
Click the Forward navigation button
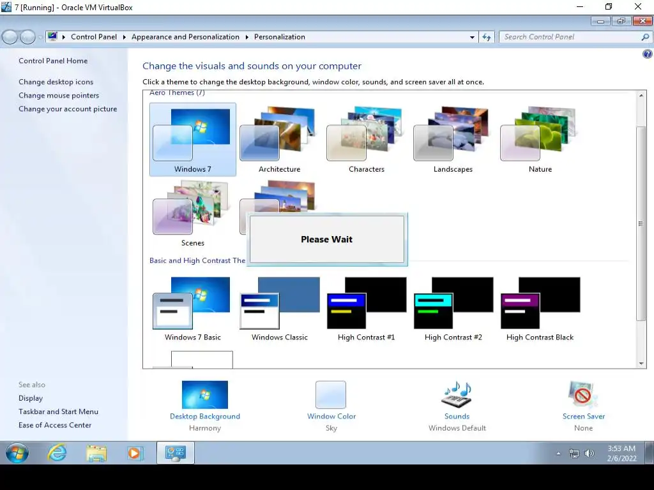coord(27,37)
